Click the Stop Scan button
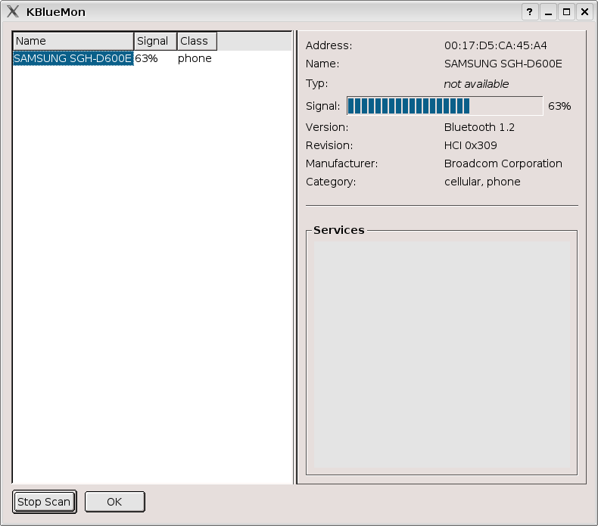The height and width of the screenshot is (526, 598). coord(45,502)
